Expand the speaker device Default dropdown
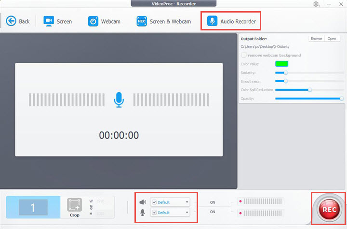 (187, 202)
